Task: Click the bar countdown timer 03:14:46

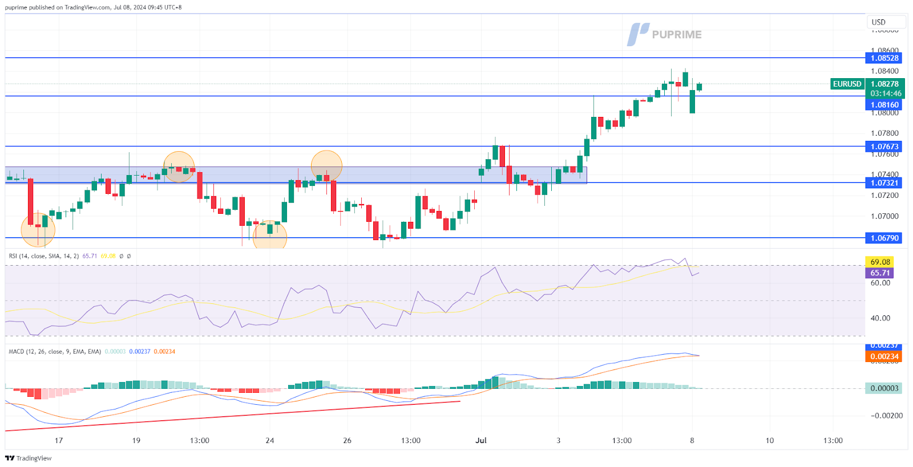Action: pos(884,94)
